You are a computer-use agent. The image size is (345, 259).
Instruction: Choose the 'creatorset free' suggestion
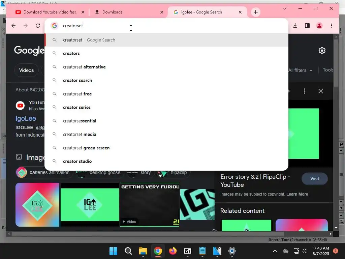pos(166,94)
